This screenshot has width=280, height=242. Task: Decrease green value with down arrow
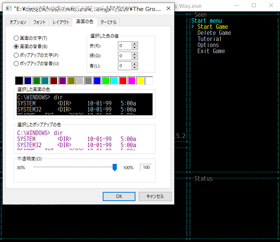(x=134, y=58)
